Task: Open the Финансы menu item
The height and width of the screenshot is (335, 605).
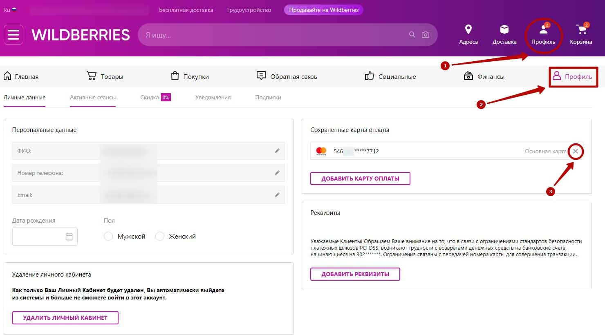Action: [484, 76]
